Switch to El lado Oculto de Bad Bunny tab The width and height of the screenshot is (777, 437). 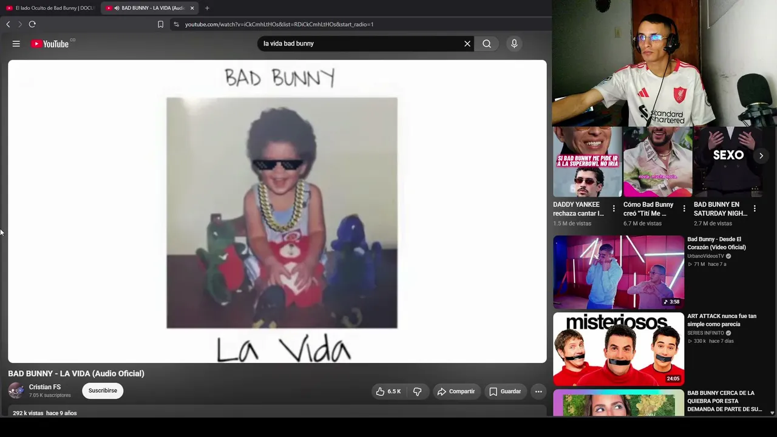[x=50, y=8]
